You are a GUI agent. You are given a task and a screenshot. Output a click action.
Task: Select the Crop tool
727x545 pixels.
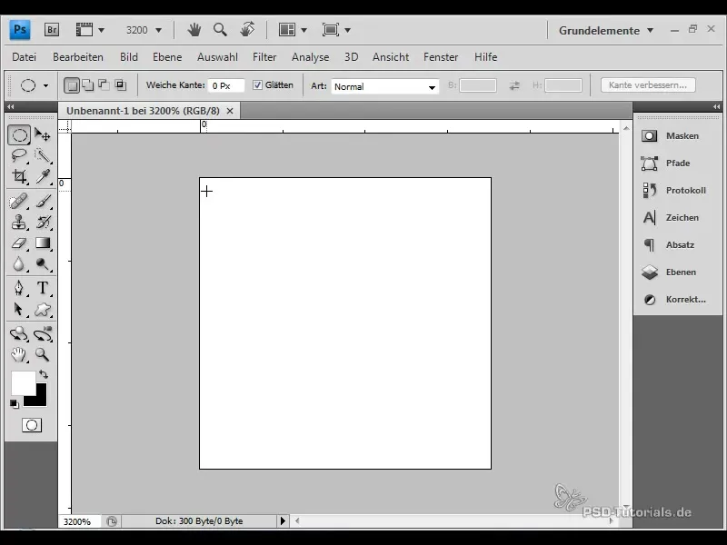click(19, 176)
